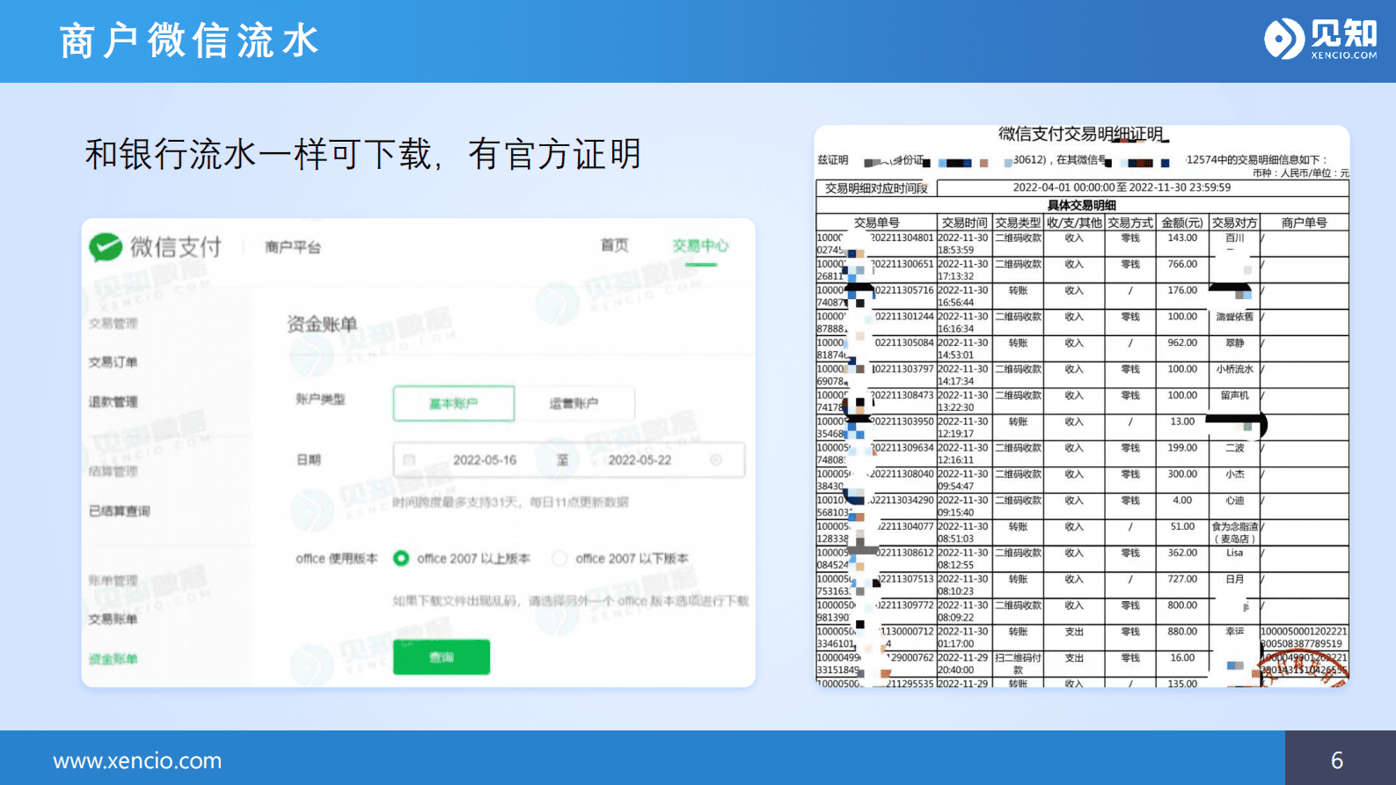This screenshot has width=1396, height=785.
Task: Click 账单管理 sidebar section header
Action: click(113, 581)
